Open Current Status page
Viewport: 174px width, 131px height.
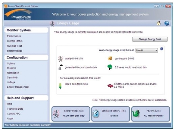click(x=15, y=41)
